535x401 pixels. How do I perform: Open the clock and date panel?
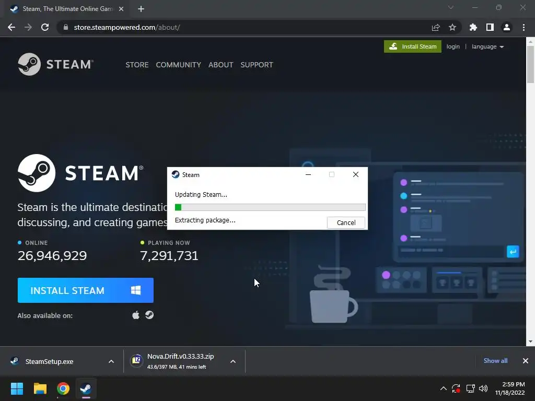click(x=510, y=388)
